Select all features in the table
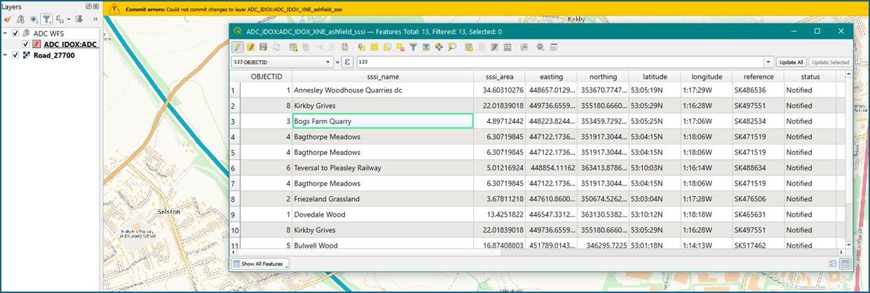 pos(374,47)
